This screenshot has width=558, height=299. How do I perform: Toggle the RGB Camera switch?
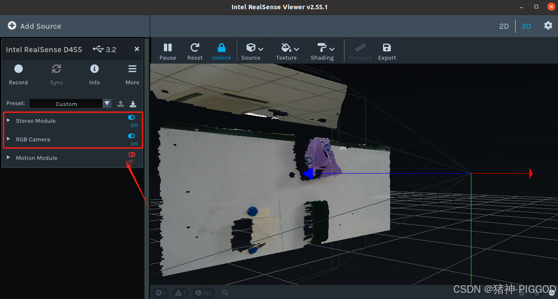click(x=132, y=136)
